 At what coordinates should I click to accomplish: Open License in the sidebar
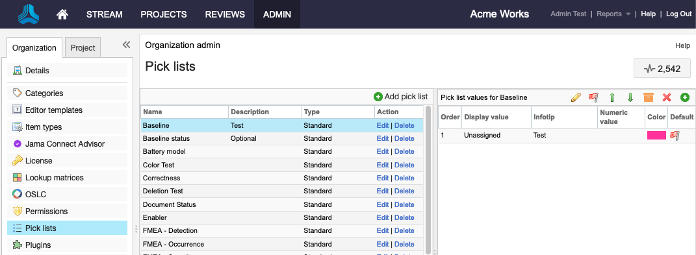(x=68, y=160)
